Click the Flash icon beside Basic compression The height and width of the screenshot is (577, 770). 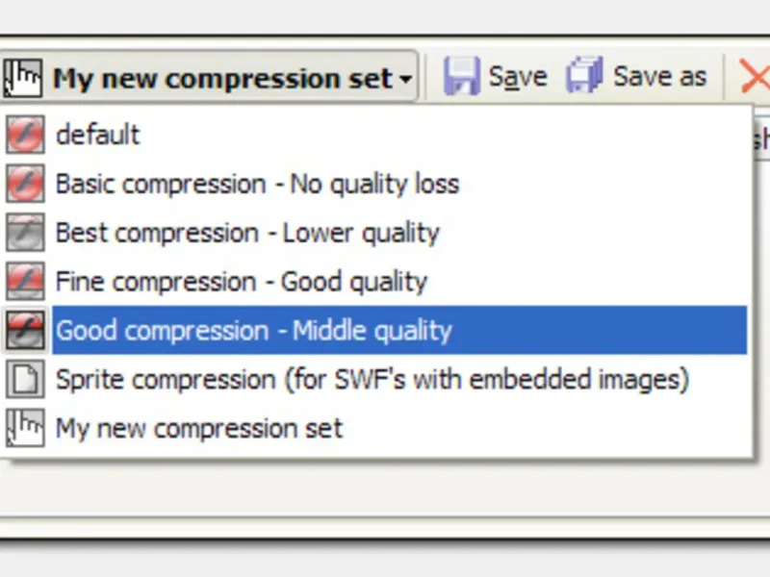coord(25,184)
